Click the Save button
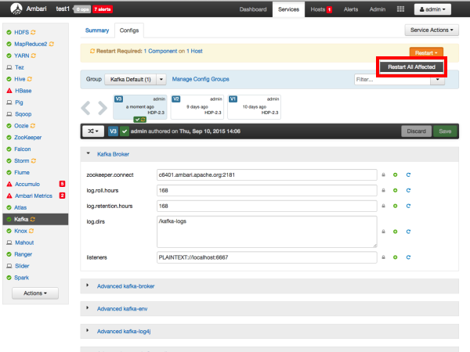The height and width of the screenshot is (352, 470). pyautogui.click(x=445, y=131)
